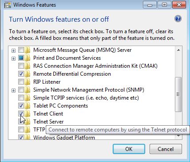Select the Telnet Server list item
The image size is (190, 162).
(x=48, y=122)
